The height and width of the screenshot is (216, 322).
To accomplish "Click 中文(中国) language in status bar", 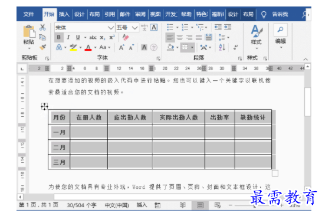I will (117, 205).
